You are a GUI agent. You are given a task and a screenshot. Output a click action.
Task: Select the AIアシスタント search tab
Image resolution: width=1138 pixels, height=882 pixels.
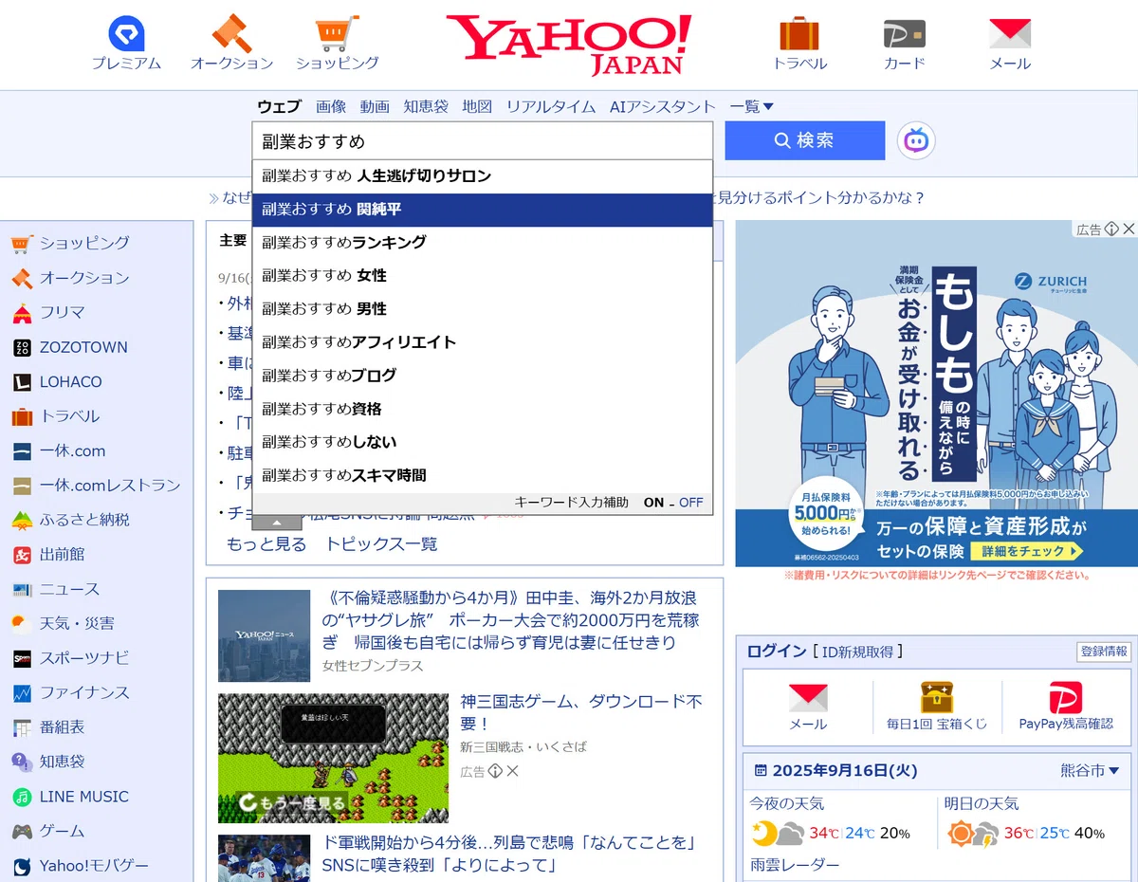click(663, 106)
